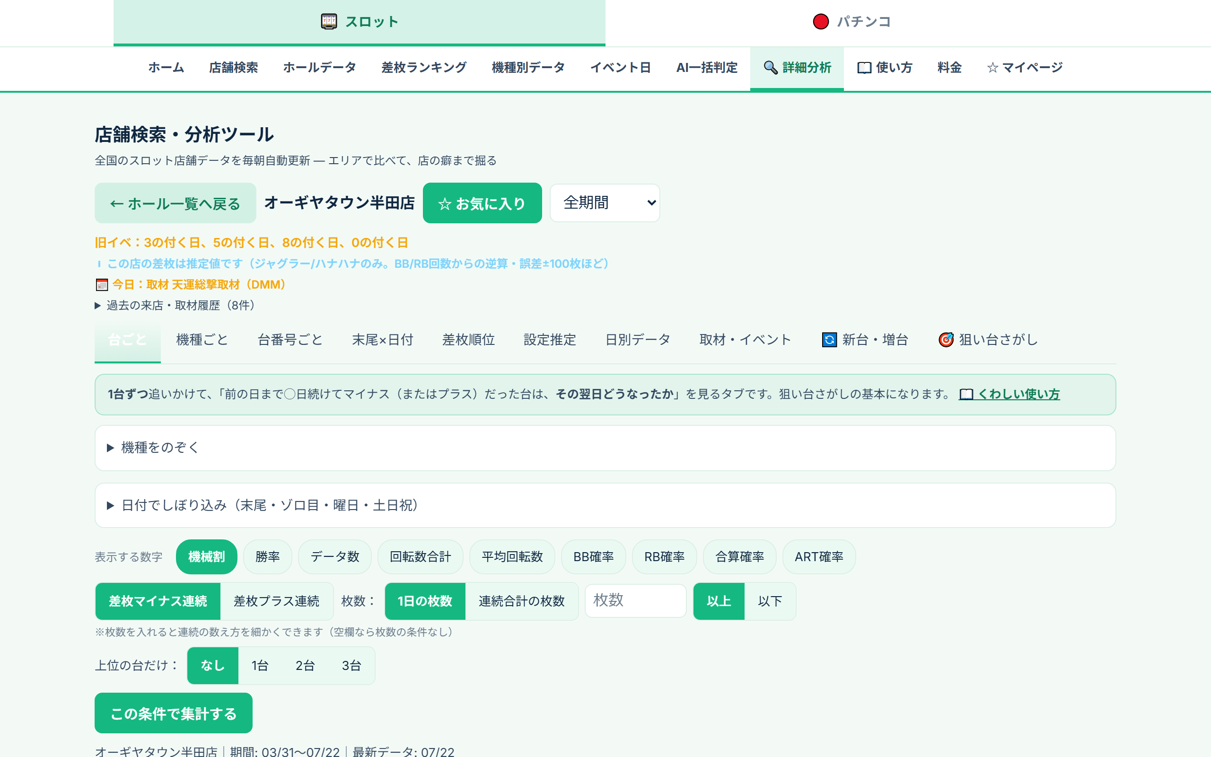
Task: Set 上位の台だけ to 3台
Action: [x=351, y=665]
